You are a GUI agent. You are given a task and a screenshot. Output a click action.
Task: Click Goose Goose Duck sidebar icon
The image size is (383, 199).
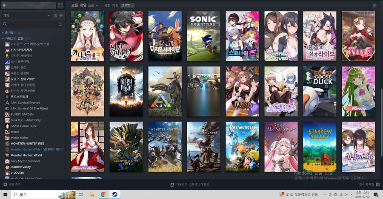7,126
